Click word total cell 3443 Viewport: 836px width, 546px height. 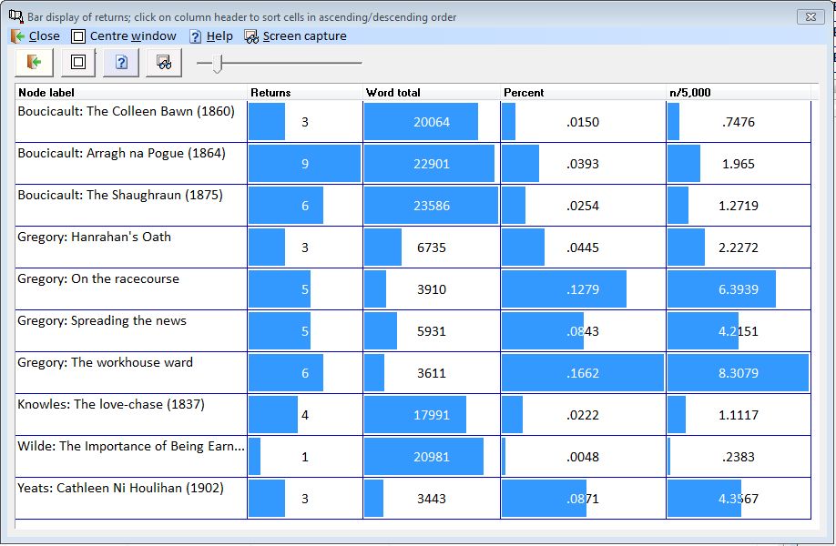pos(432,499)
